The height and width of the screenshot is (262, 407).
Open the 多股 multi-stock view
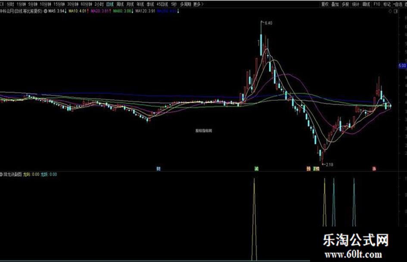pyautogui.click(x=345, y=4)
